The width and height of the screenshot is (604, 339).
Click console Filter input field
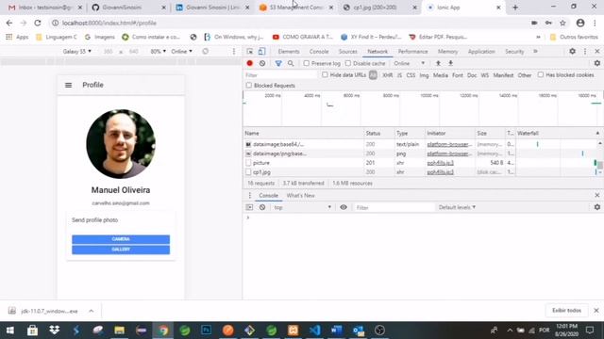coord(394,207)
